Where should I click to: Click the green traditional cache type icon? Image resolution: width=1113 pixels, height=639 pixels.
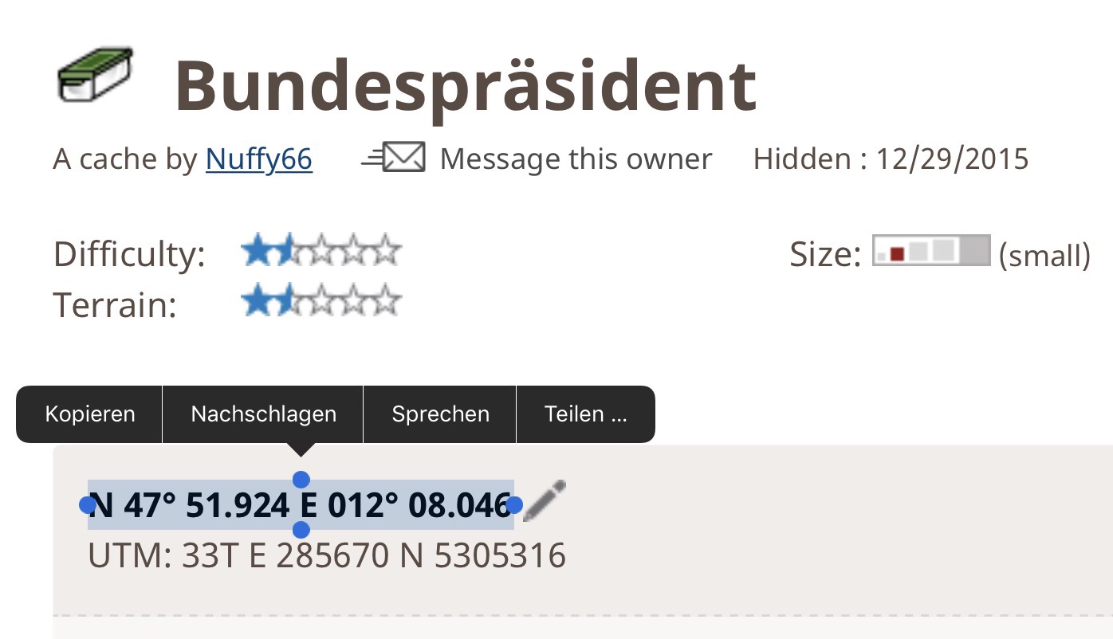click(x=95, y=75)
